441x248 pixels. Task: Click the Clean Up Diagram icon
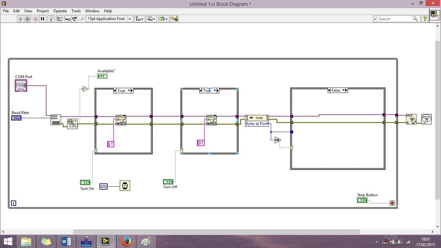click(x=174, y=19)
